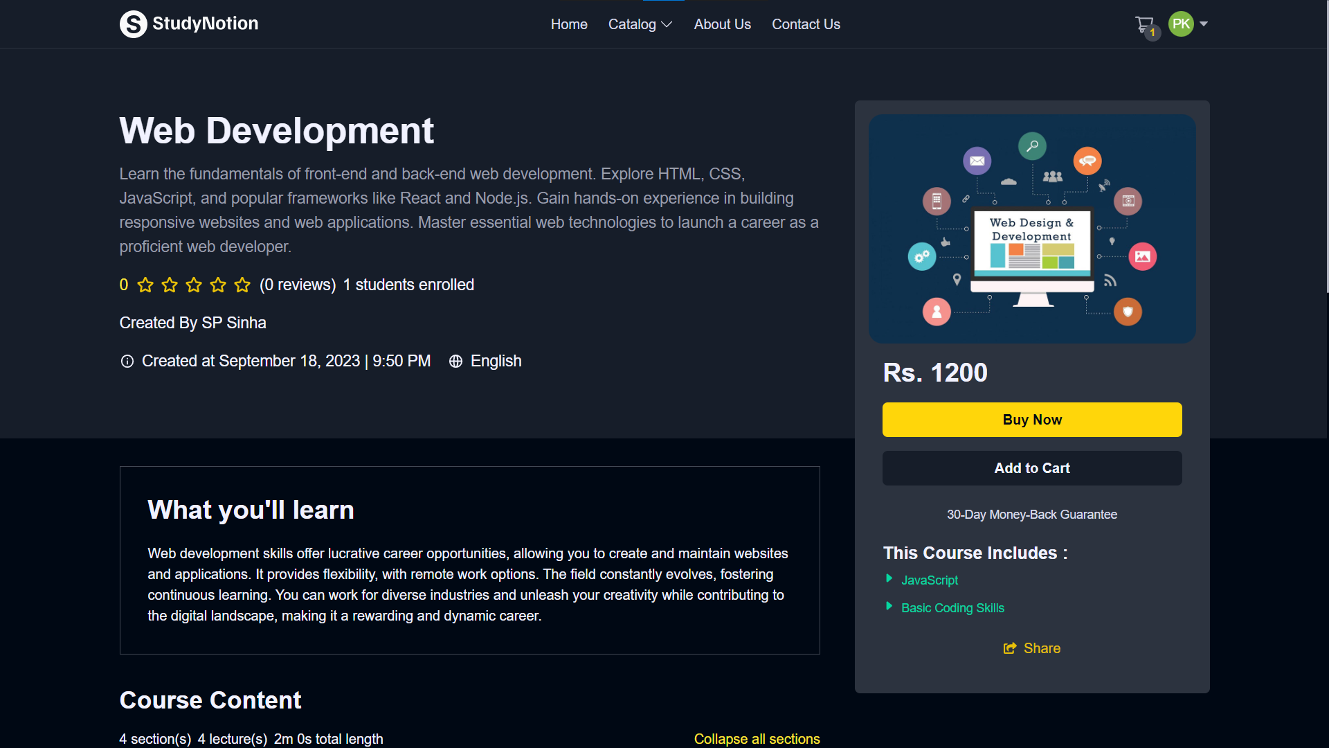This screenshot has width=1329, height=748.
Task: Click the second rating star
Action: [x=170, y=285]
